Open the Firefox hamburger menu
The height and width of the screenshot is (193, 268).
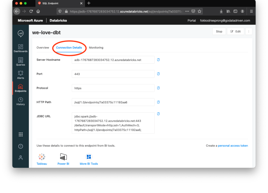(x=251, y=11)
